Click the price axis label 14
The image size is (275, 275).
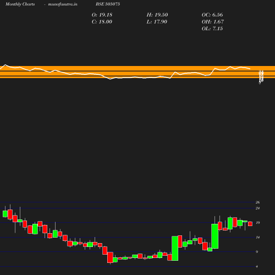point(258,237)
